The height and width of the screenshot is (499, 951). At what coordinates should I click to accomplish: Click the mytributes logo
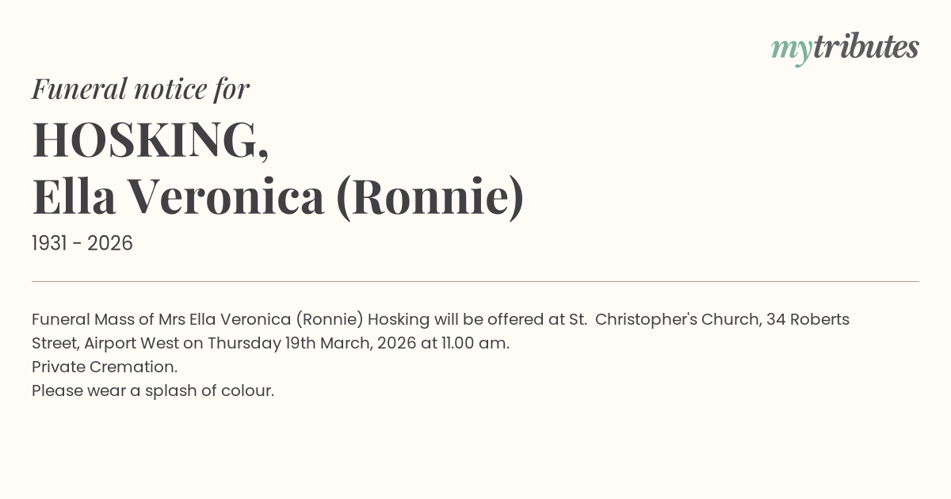(845, 48)
